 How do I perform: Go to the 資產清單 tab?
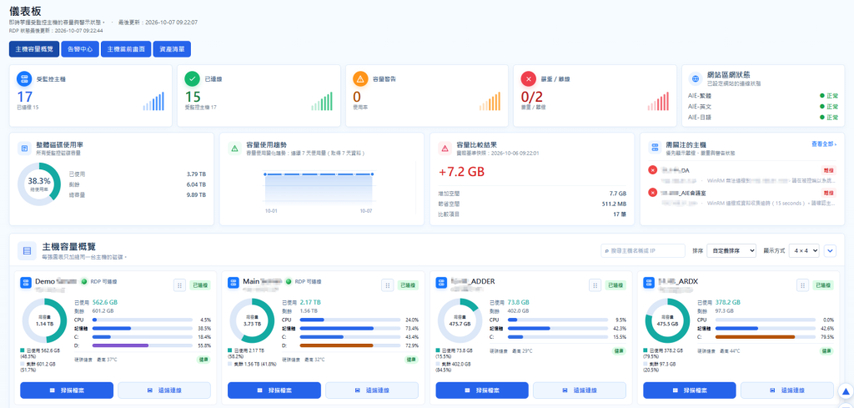172,49
